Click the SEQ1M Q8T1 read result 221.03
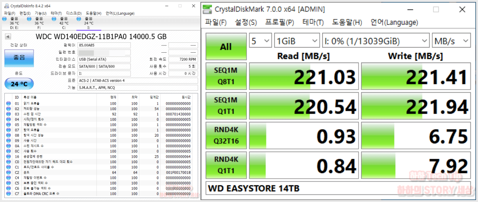Image resolution: width=478 pixels, height=202 pixels. click(303, 76)
